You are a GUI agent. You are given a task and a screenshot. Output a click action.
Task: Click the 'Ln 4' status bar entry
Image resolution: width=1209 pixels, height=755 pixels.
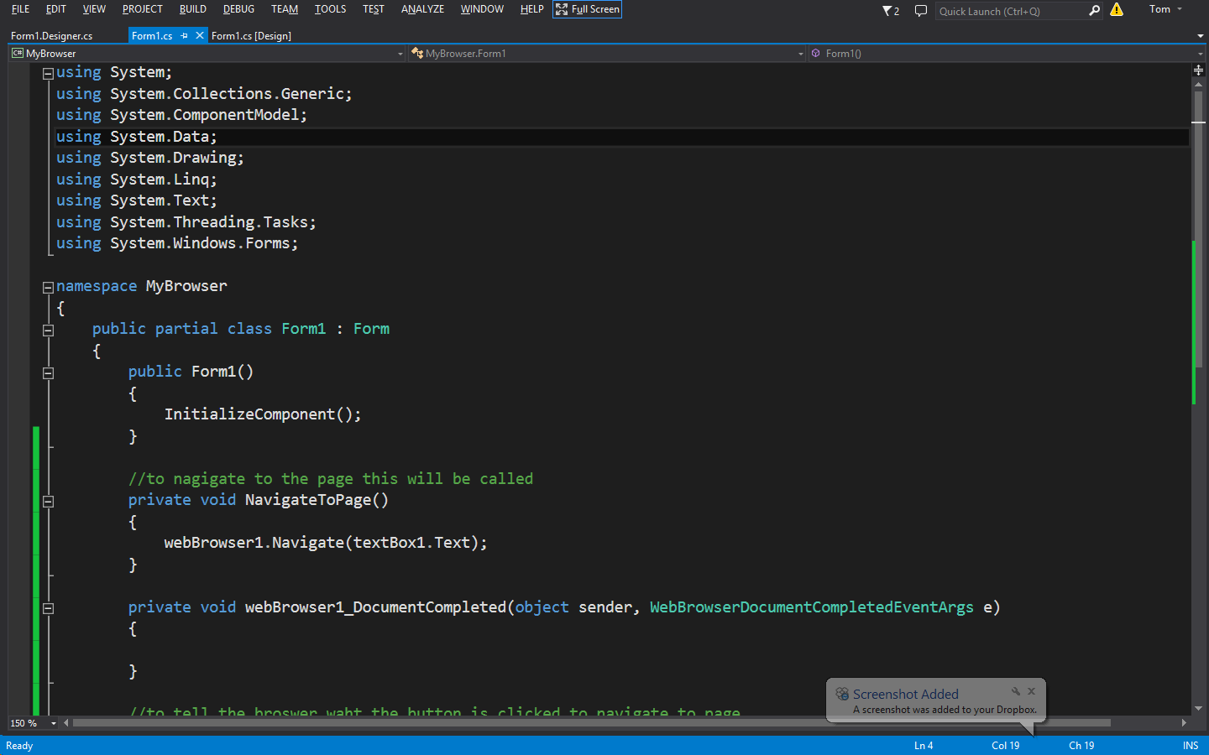pos(924,746)
